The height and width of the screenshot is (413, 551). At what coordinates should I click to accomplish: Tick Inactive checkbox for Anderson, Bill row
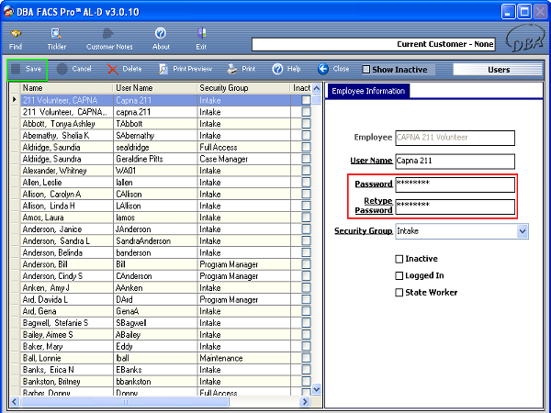tap(306, 264)
